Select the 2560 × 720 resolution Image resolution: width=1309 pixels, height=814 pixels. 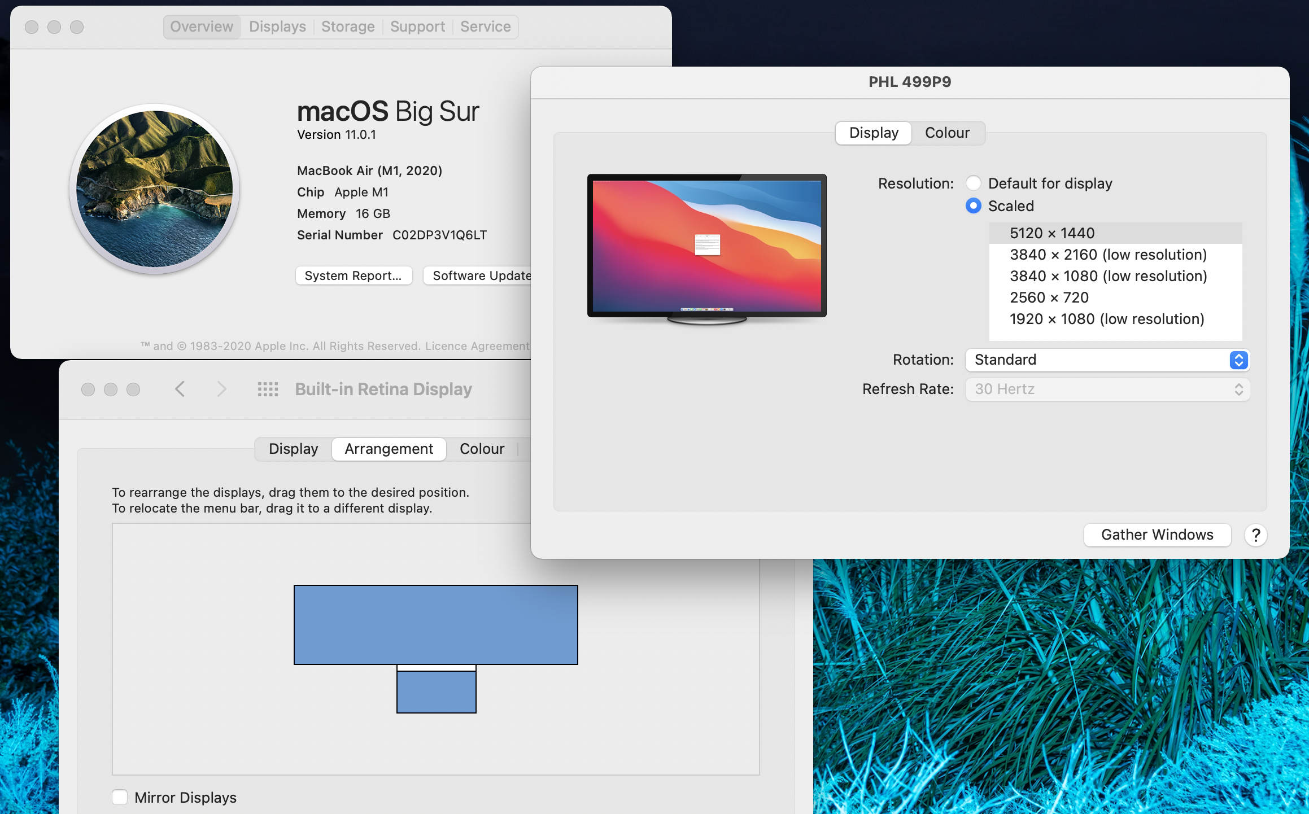tap(1049, 297)
